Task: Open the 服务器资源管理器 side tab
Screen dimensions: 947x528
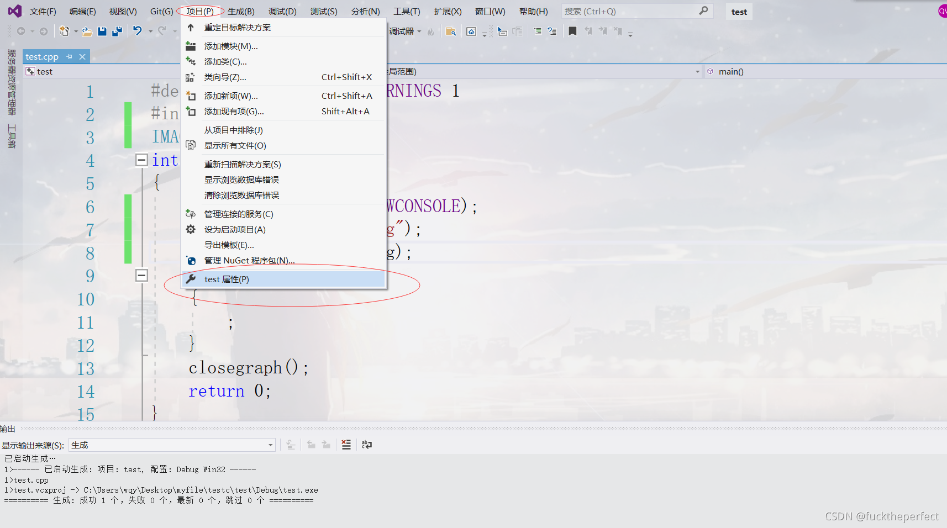Action: [11, 82]
